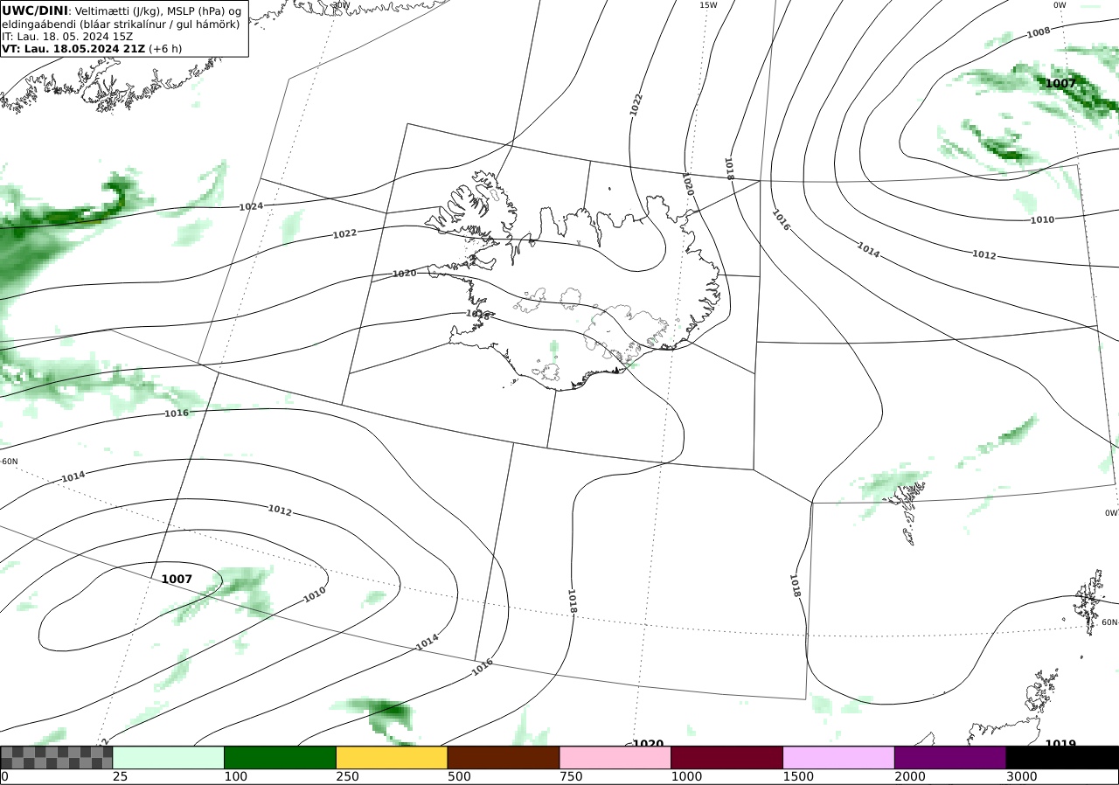Click legend value "3000"

[1021, 776]
